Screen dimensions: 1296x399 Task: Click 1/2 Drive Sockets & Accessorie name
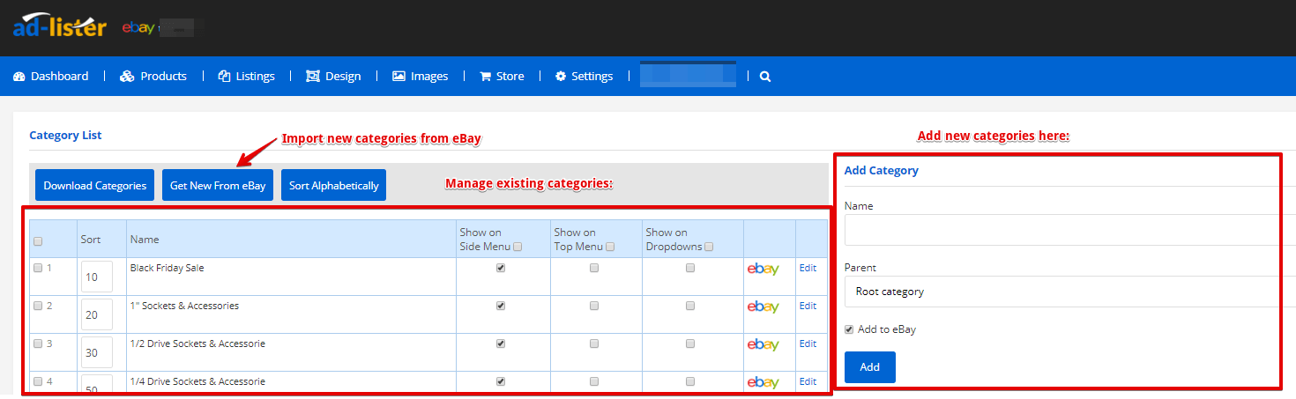pyautogui.click(x=197, y=344)
